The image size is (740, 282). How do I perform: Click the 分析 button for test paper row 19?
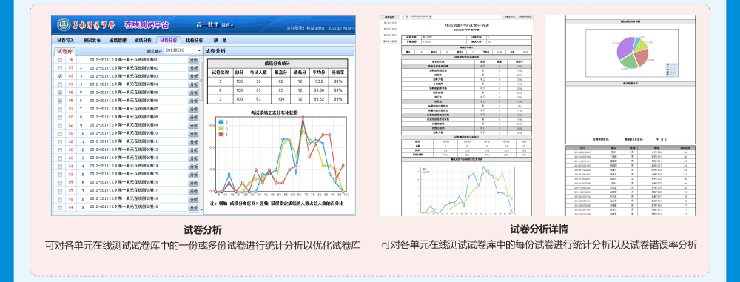[193, 207]
